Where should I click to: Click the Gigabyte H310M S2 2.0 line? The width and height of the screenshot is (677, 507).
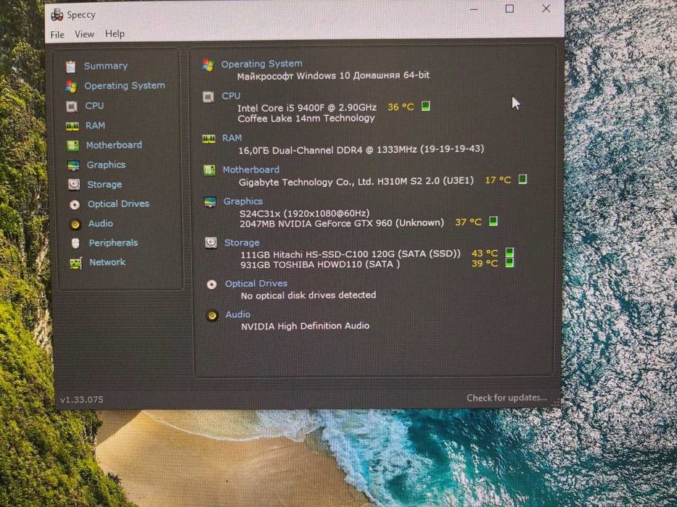click(x=356, y=182)
